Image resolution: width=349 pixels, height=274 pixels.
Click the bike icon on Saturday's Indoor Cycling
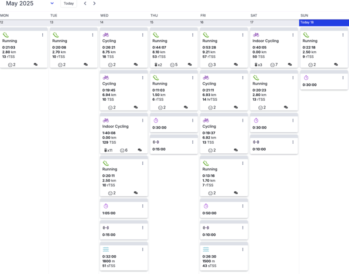(x=256, y=35)
